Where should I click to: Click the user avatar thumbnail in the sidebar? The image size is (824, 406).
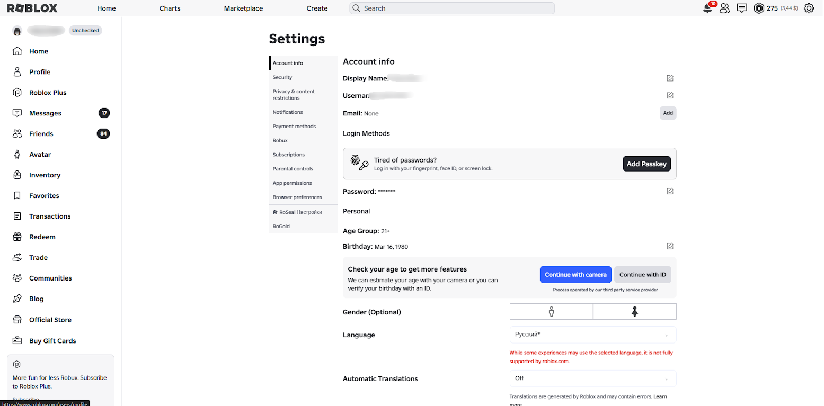pyautogui.click(x=17, y=31)
